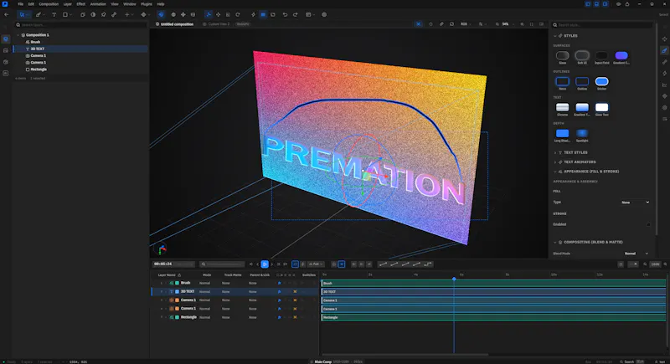Open the Fill Type dropdown
The width and height of the screenshot is (670, 364).
(x=635, y=203)
